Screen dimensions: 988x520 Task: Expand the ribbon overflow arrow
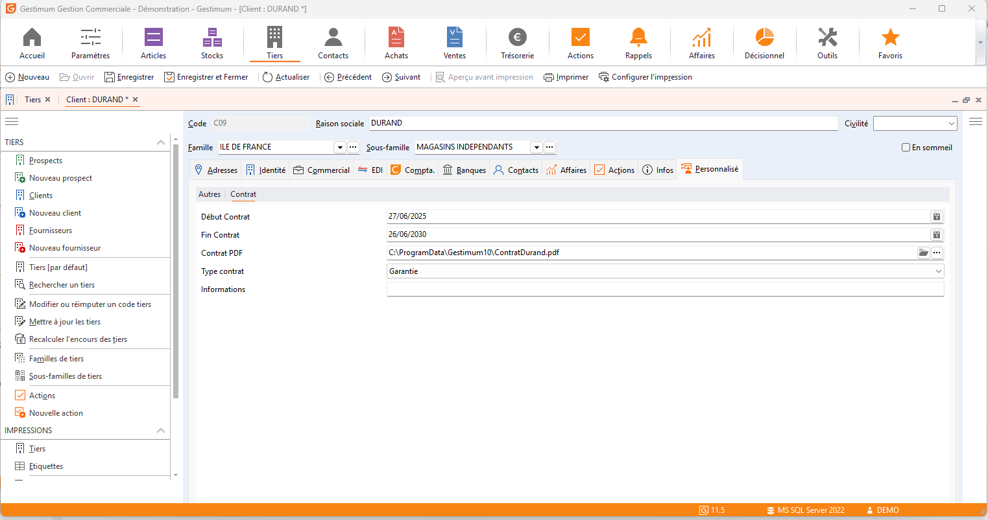[980, 43]
